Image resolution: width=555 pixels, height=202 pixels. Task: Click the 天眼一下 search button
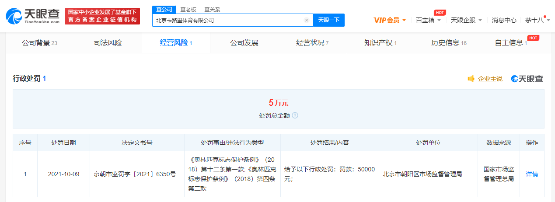tap(329, 20)
